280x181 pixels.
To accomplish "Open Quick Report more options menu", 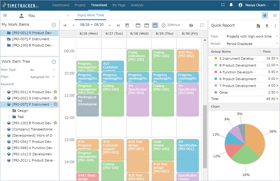I will click(275, 26).
